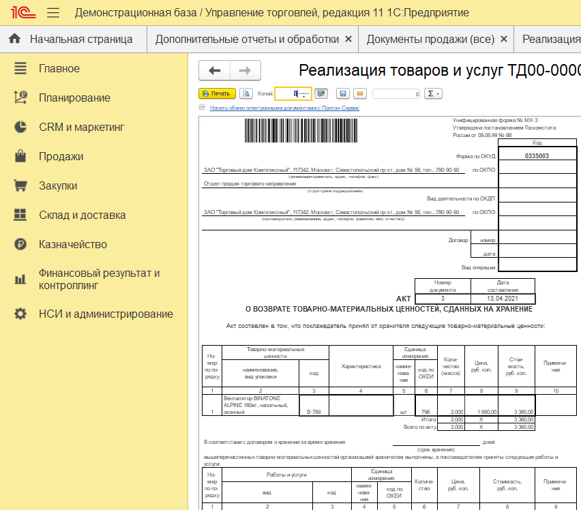Select the date cell 13.04.2021
The width and height of the screenshot is (581, 510).
(x=503, y=299)
